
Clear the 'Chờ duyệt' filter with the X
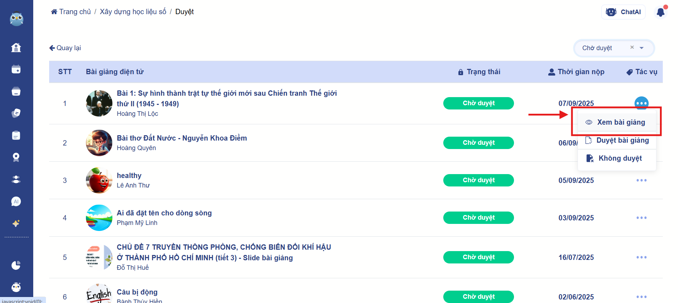[x=632, y=47]
